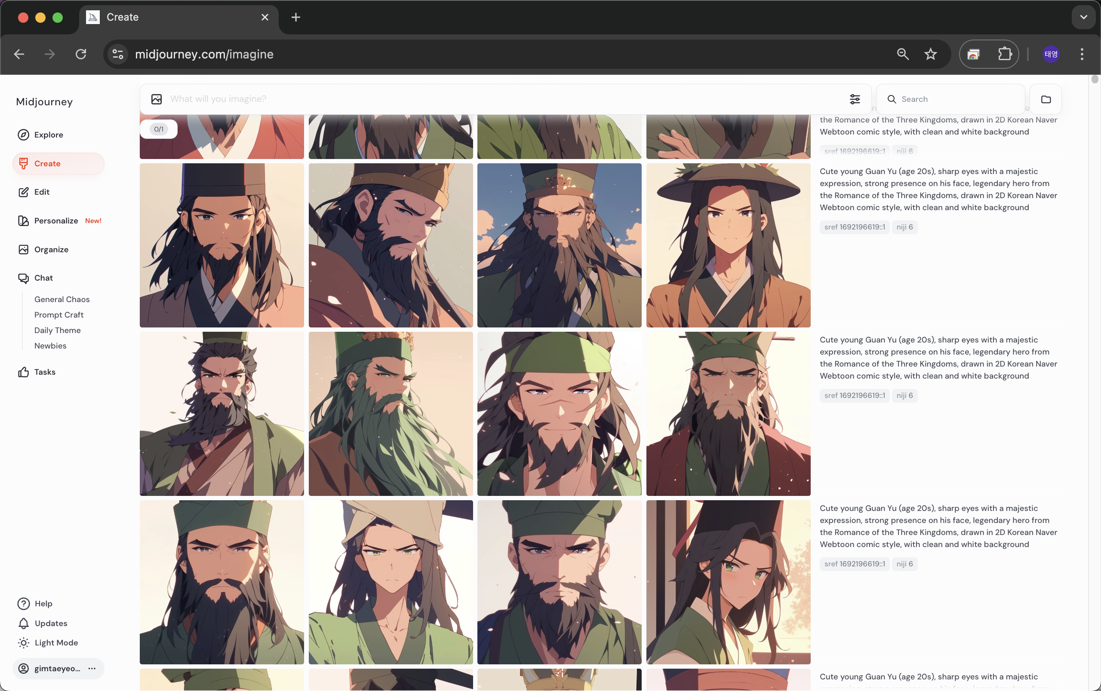This screenshot has width=1101, height=691.
Task: Go forward in browser history
Action: pyautogui.click(x=50, y=54)
